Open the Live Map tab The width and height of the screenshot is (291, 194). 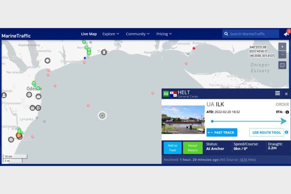[x=89, y=34]
